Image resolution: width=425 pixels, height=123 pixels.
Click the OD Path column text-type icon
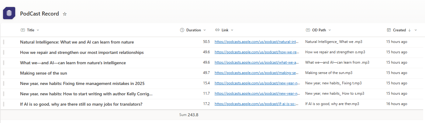tap(308, 30)
